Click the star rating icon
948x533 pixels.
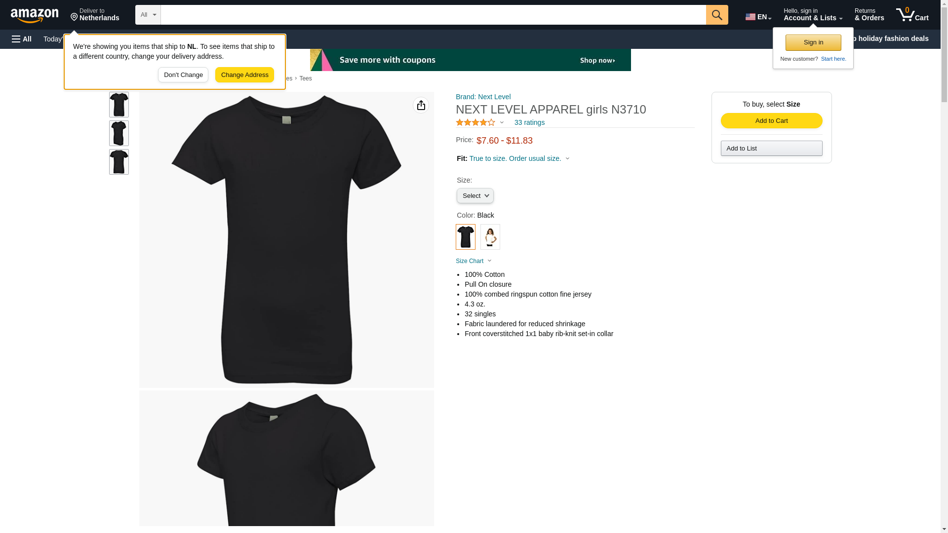(475, 122)
